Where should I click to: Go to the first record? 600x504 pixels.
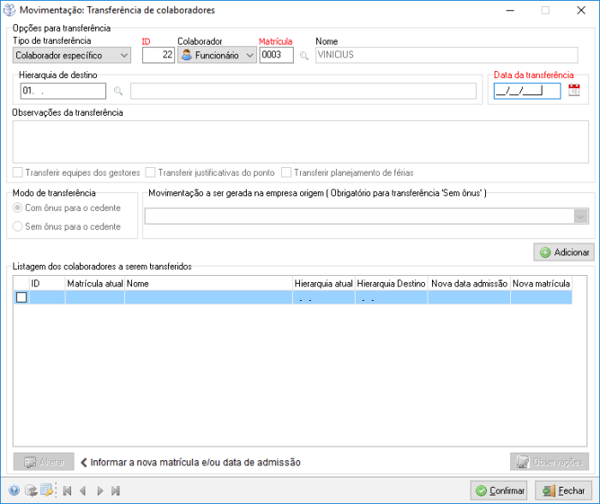pyautogui.click(x=67, y=490)
